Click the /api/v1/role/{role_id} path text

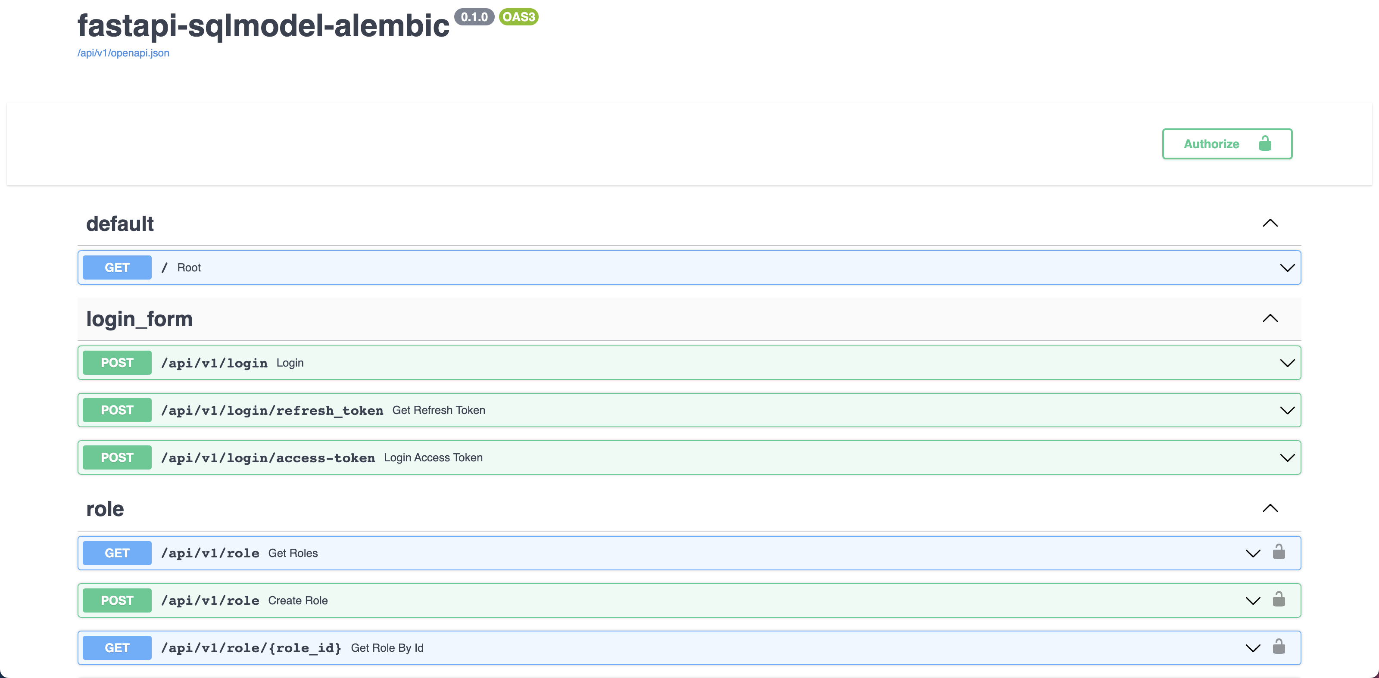[x=251, y=648]
